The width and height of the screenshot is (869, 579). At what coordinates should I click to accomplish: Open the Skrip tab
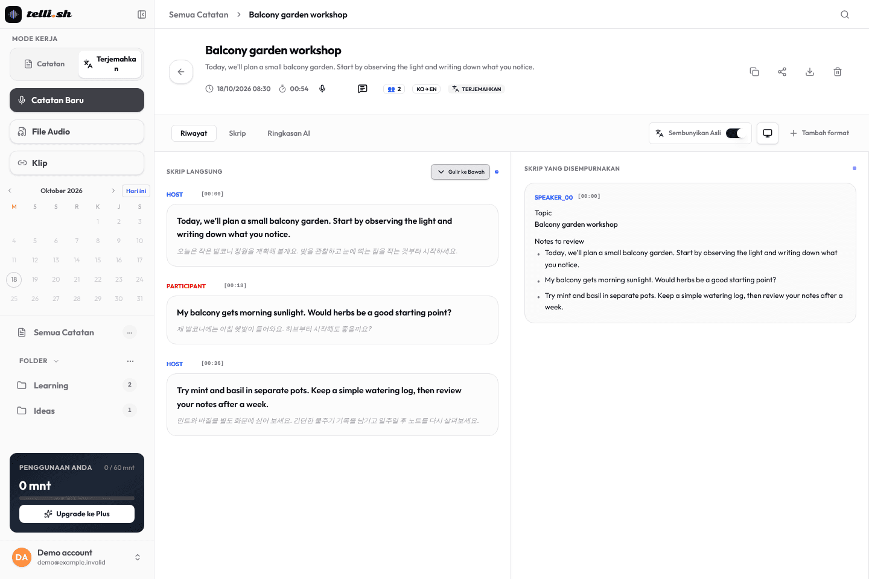[x=237, y=133]
